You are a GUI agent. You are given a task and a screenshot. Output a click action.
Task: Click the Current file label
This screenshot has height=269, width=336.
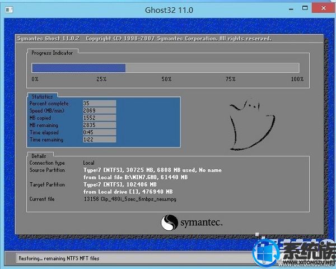[x=42, y=199]
